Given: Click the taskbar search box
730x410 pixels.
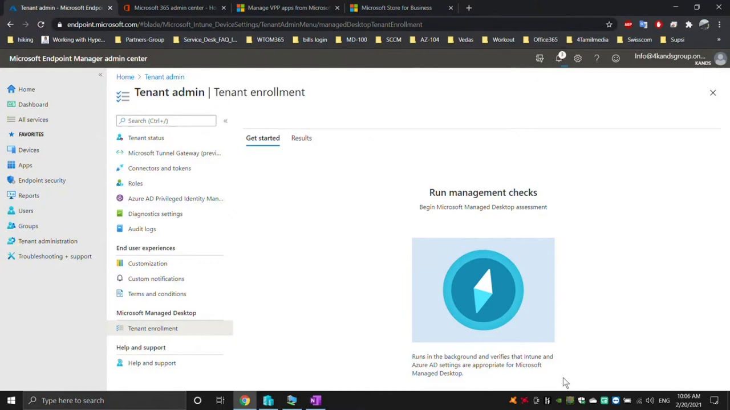Looking at the screenshot, I should pos(104,400).
